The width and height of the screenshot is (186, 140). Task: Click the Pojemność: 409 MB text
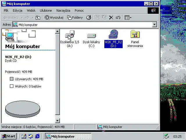[19, 72]
